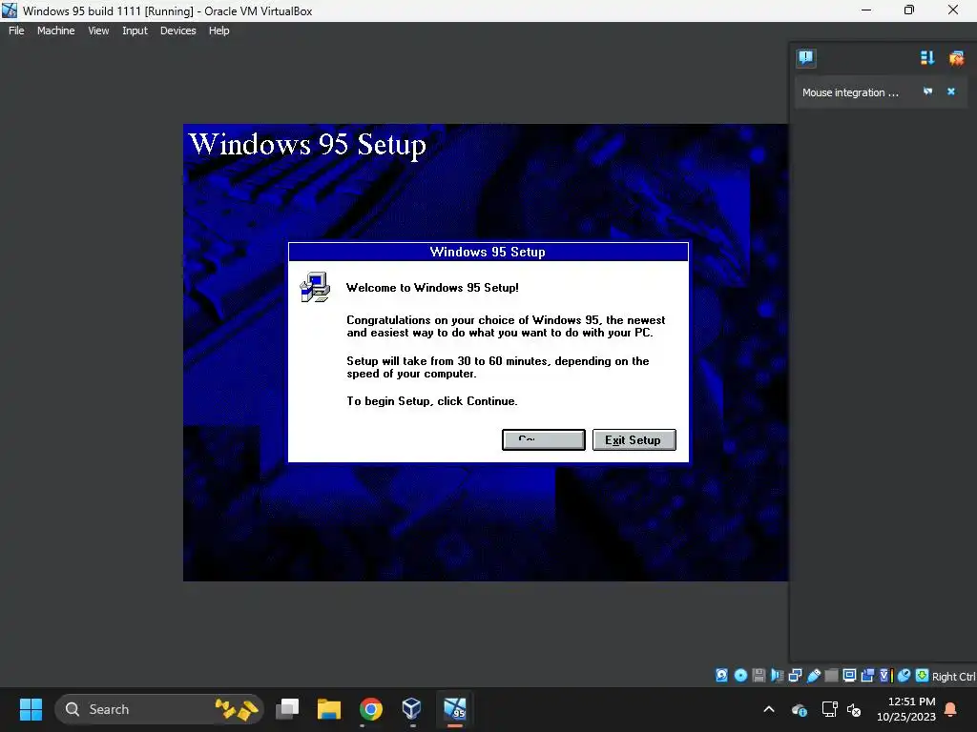Click the notification center icon in VirtualBox
Image resolution: width=977 pixels, height=732 pixels.
click(805, 58)
